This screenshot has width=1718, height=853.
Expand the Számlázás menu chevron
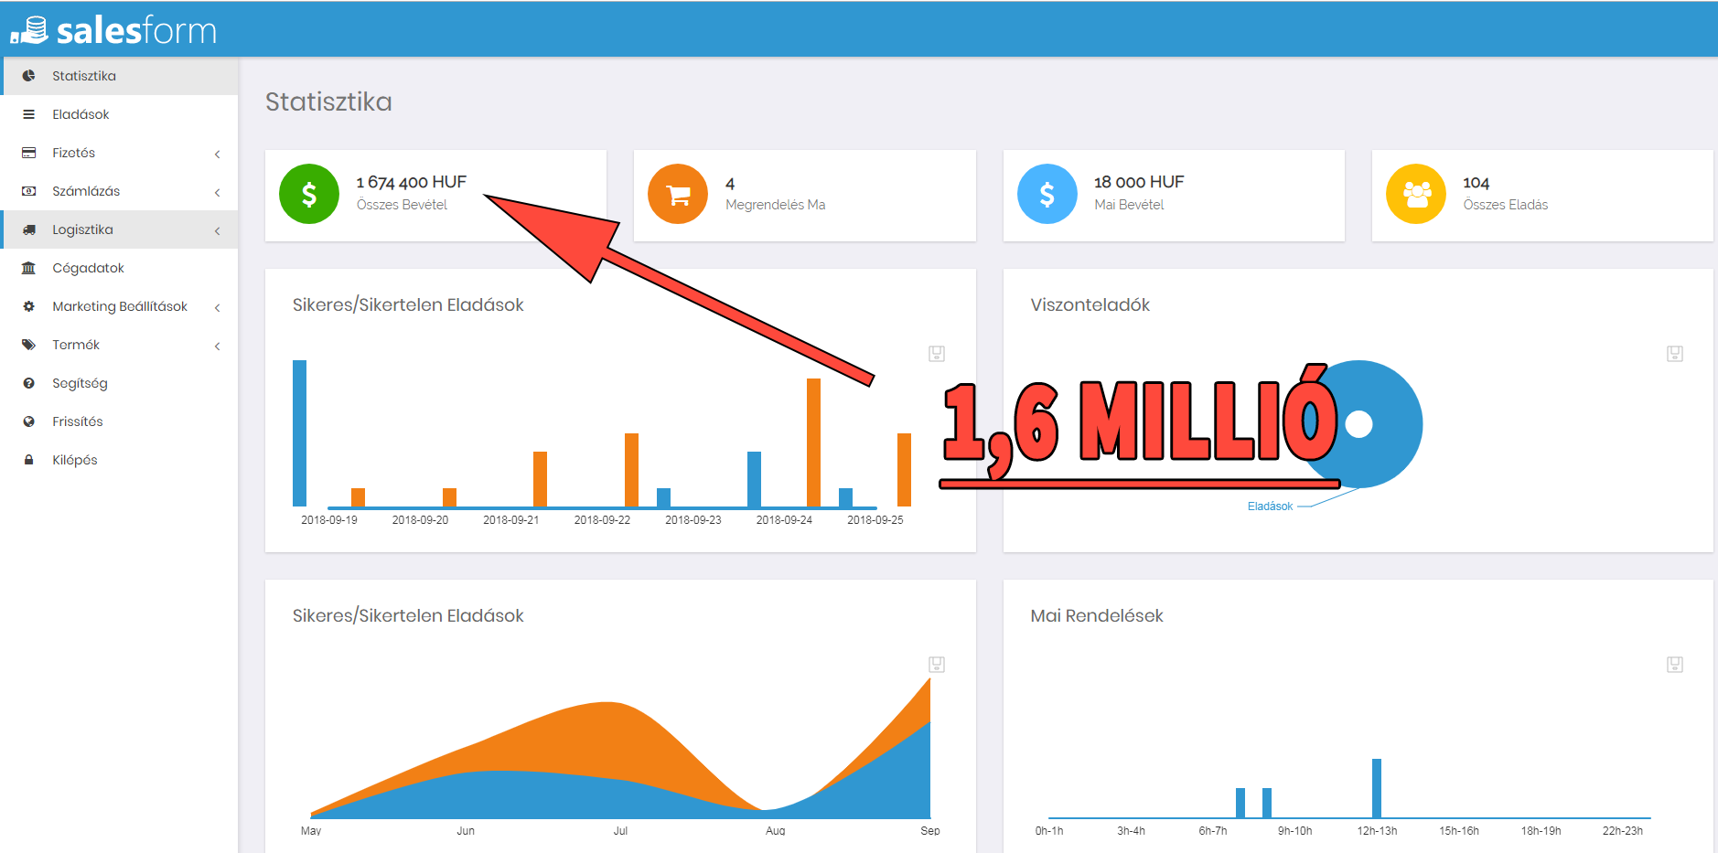point(217,192)
